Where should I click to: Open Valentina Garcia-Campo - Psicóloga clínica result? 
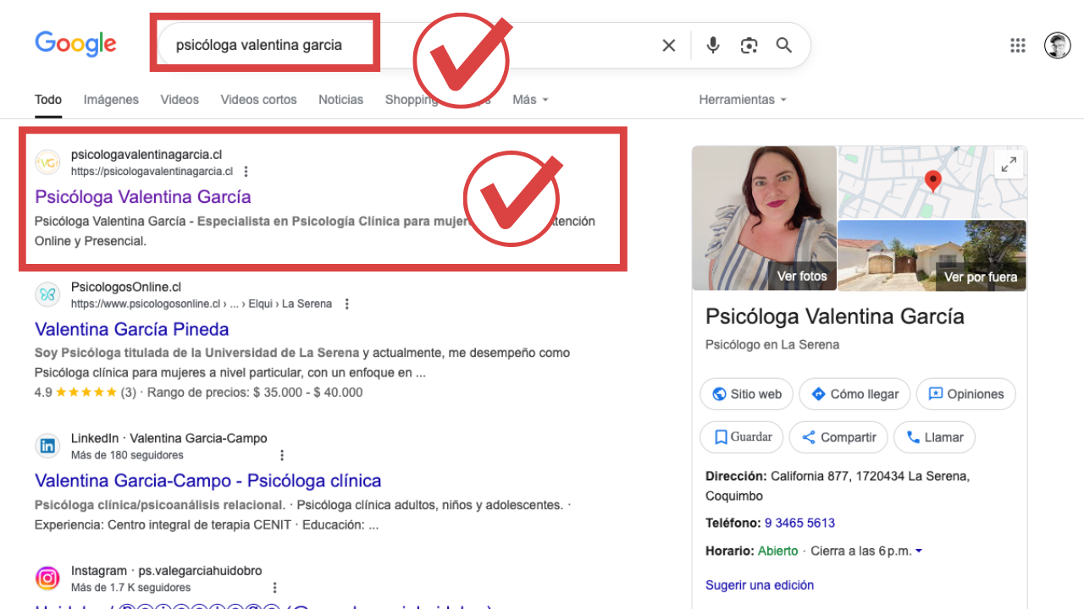(x=208, y=480)
